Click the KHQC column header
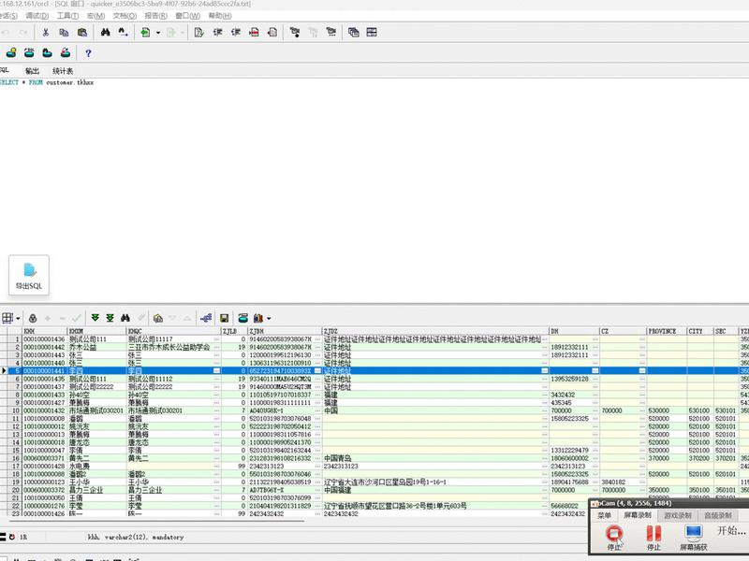The image size is (749, 561). (x=174, y=331)
